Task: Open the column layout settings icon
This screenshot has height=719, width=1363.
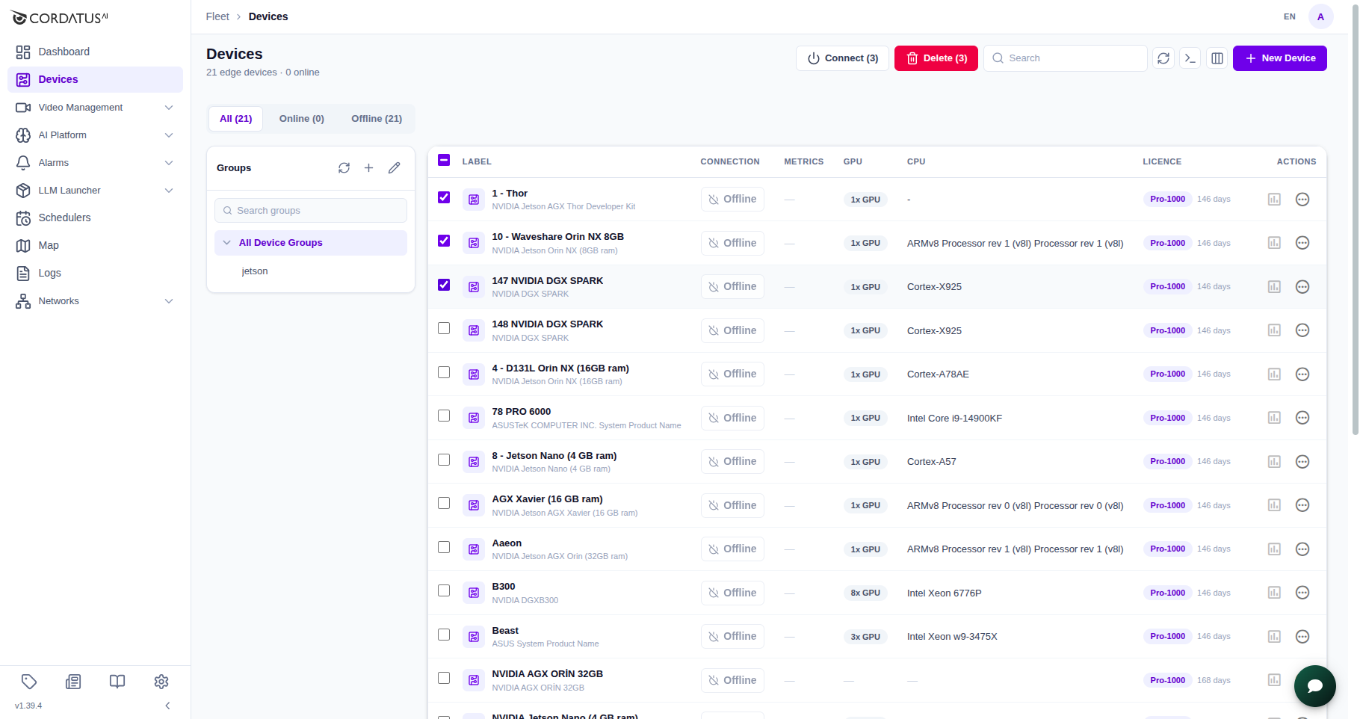Action: (x=1217, y=58)
